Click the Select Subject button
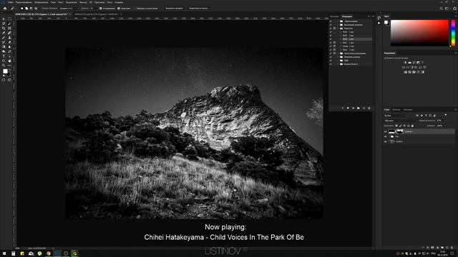 [x=174, y=9]
